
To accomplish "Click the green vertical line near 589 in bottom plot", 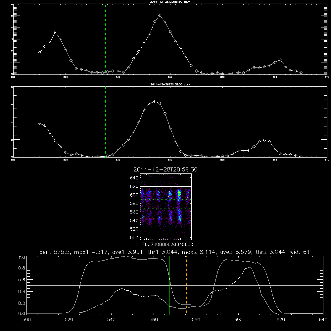I will point(216,285).
